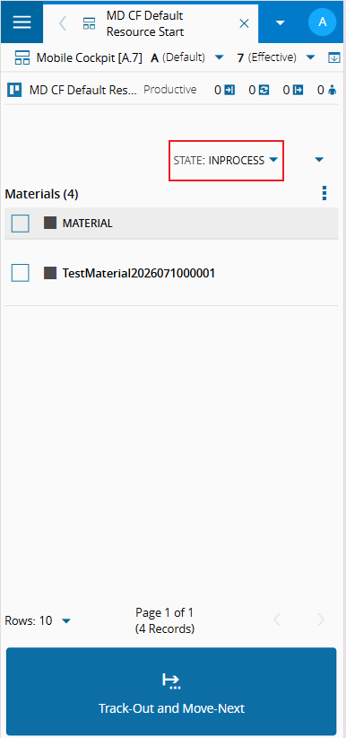Screen dimensions: 346x738
Task: Click the download icon in cockpit bar
Action: [333, 57]
